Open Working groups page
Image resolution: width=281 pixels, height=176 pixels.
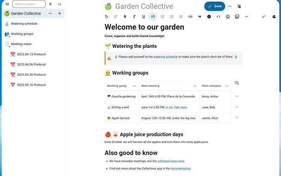coord(22,34)
